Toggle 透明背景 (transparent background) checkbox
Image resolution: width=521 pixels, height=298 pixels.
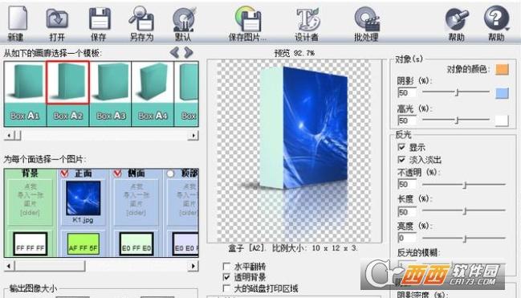pos(226,277)
